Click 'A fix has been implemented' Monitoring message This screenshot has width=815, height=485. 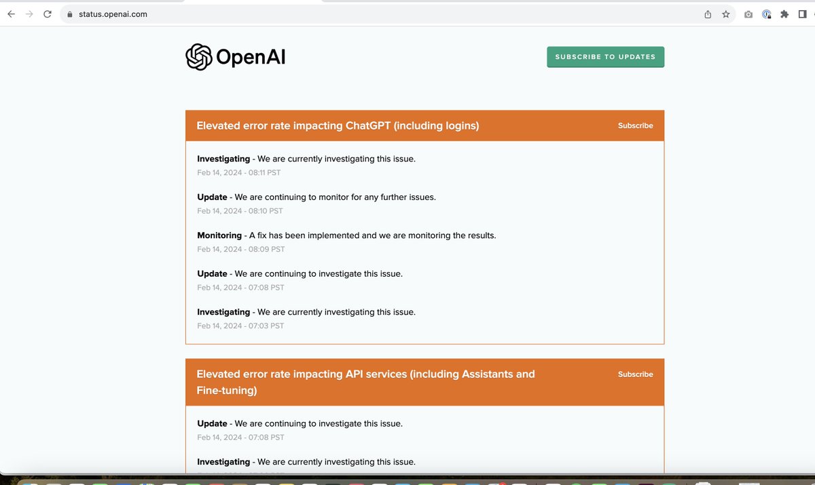[346, 235]
